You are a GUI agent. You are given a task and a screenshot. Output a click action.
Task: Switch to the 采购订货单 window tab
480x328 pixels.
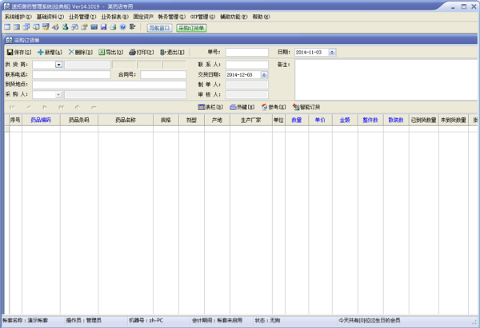pos(191,27)
